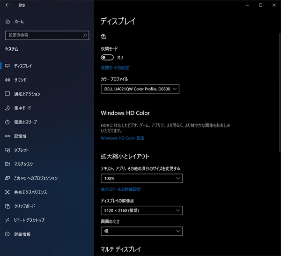
Task: Open リモートデスクトップ settings
Action: [29, 220]
